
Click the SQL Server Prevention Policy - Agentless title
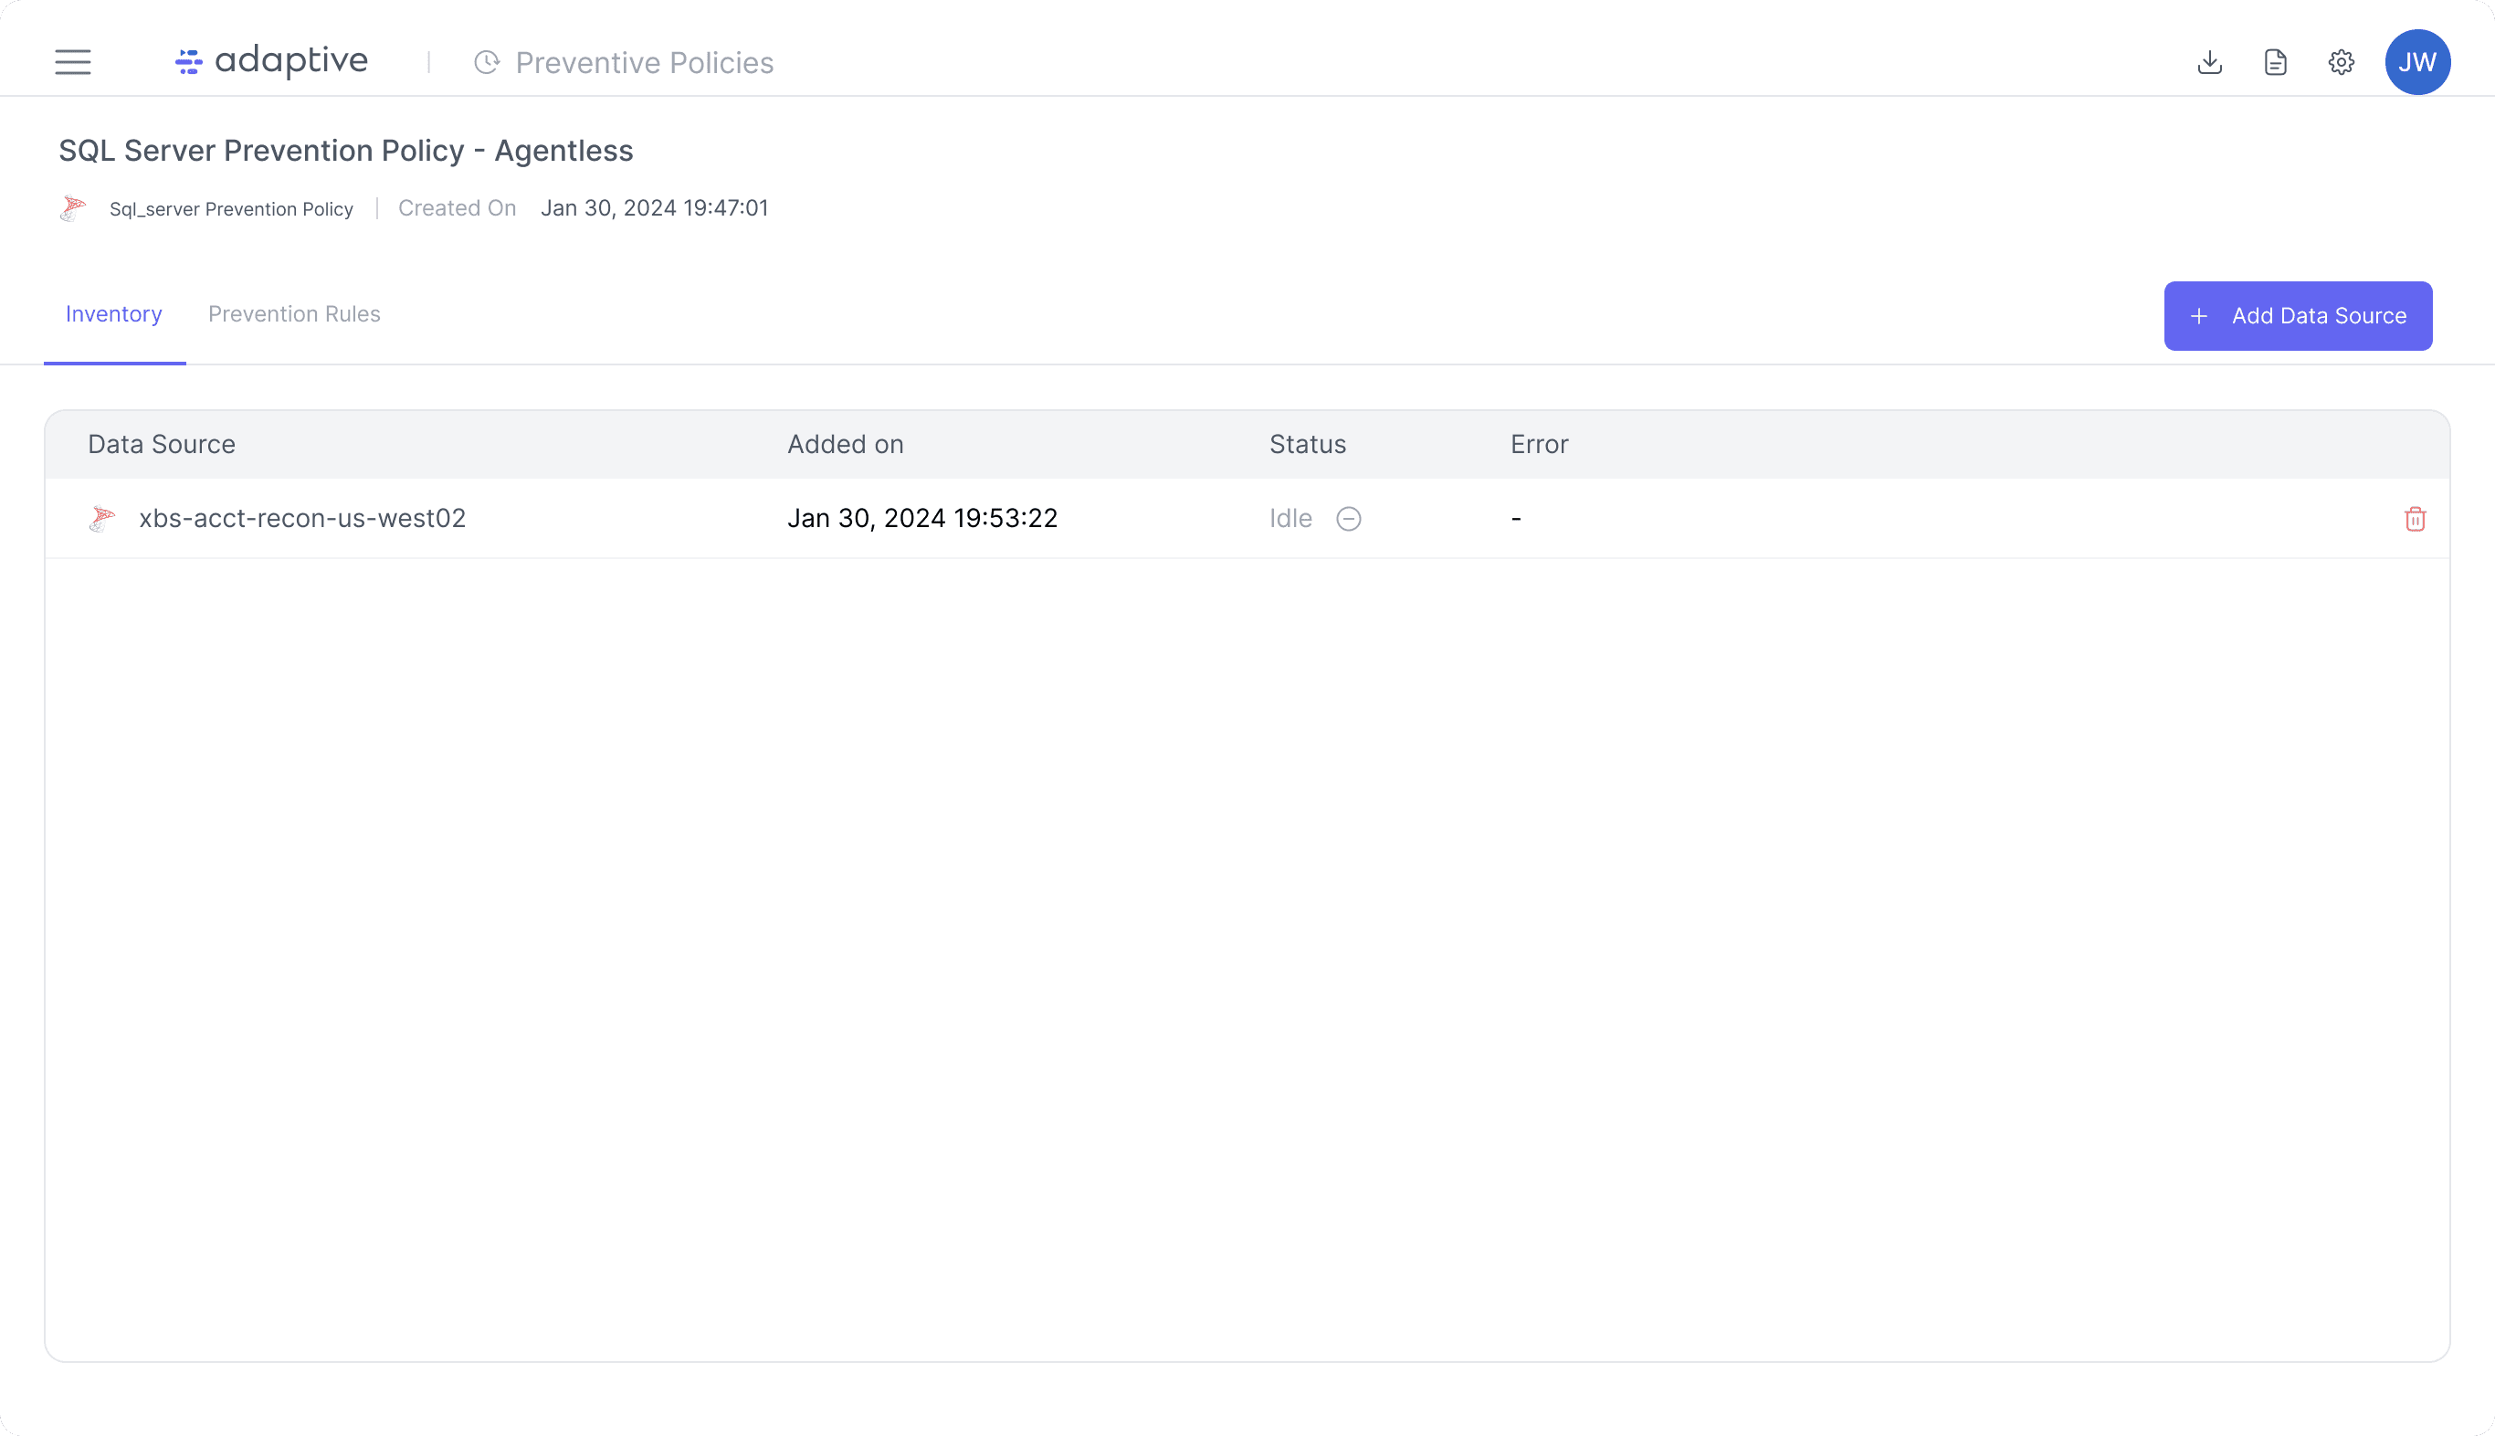pos(346,151)
